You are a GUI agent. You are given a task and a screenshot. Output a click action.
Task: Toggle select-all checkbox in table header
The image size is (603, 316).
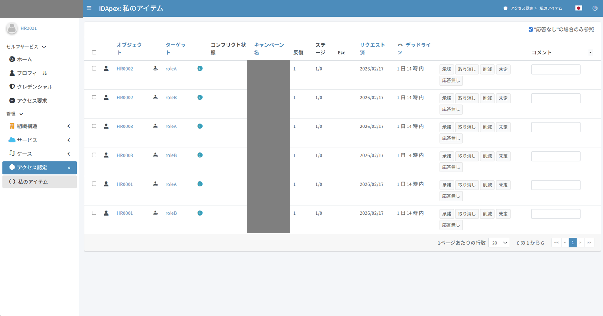(94, 52)
